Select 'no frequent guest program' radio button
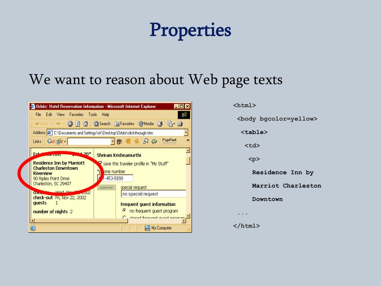This screenshot has width=381, height=286. (x=124, y=211)
